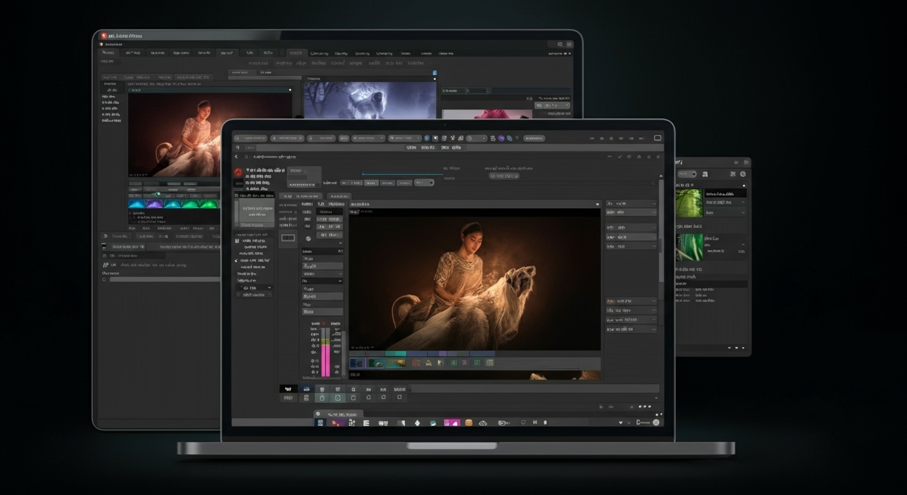The width and height of the screenshot is (907, 495).
Task: Click the red app logo in the inspector header
Action: tap(238, 171)
